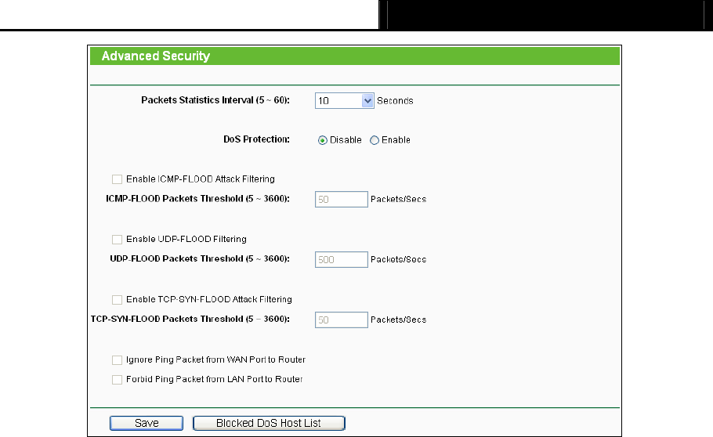Image resolution: width=713 pixels, height=437 pixels.
Task: Select Enable for DoS Protection
Action: click(x=375, y=140)
